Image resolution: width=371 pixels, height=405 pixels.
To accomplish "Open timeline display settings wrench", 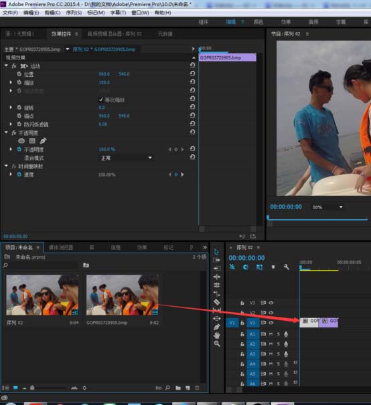I will [287, 267].
